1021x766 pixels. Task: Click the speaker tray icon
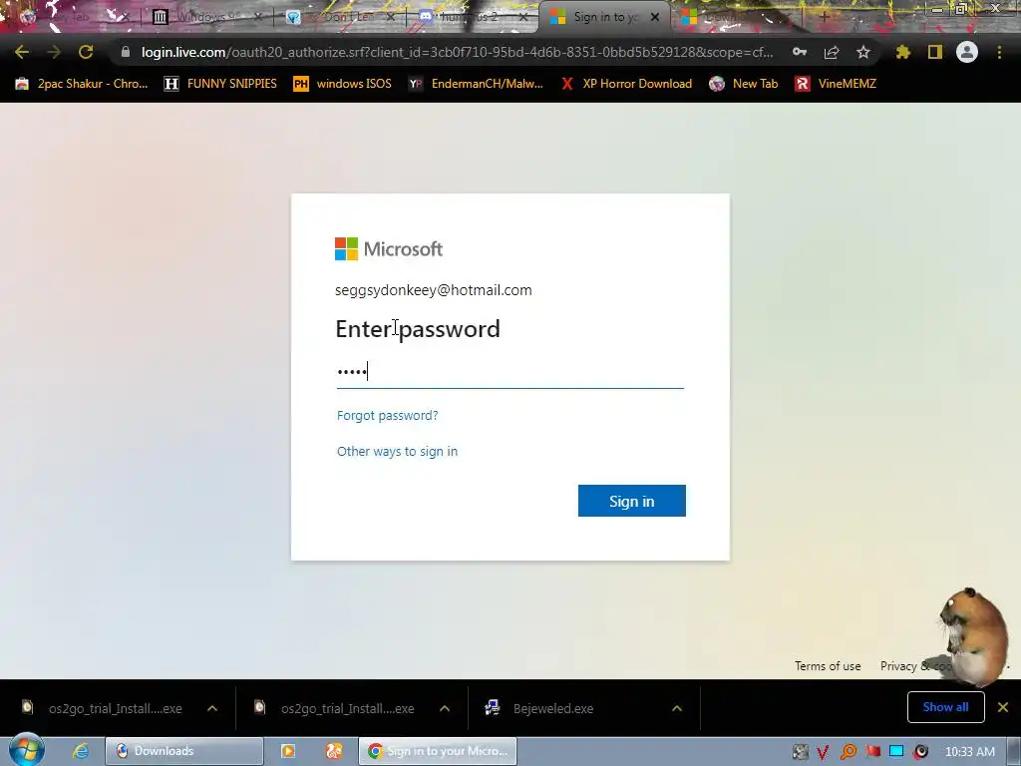(920, 752)
